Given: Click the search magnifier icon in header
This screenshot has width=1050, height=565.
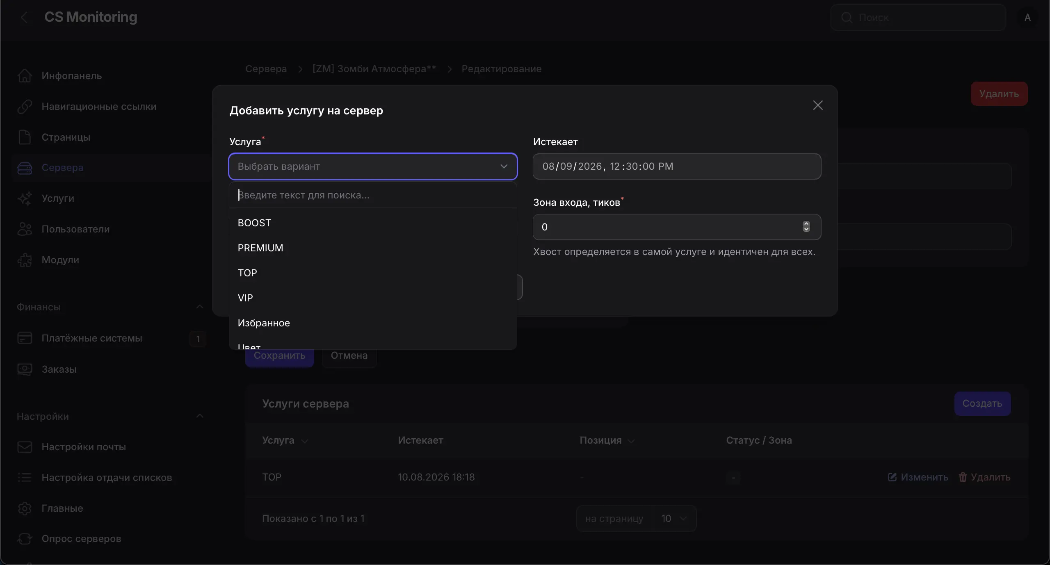Looking at the screenshot, I should pyautogui.click(x=847, y=18).
